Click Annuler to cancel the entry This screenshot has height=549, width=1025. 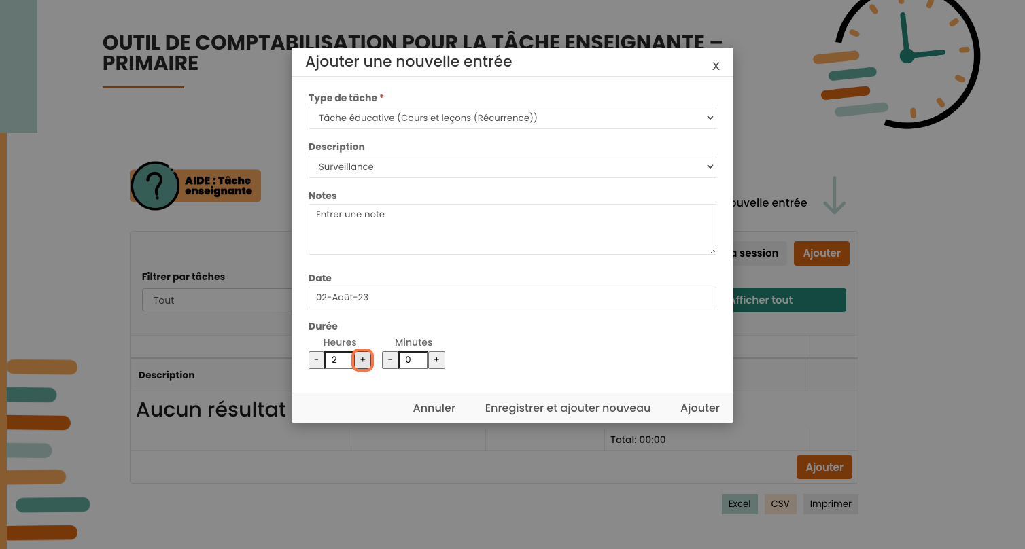click(434, 408)
